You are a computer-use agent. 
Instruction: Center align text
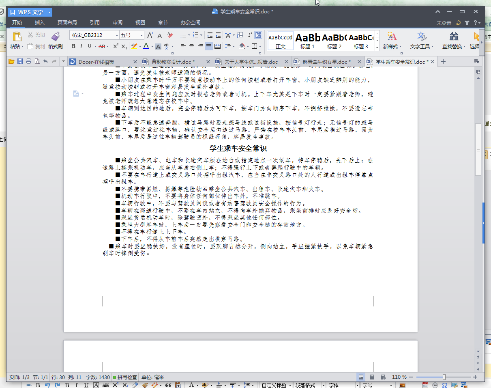click(192, 47)
